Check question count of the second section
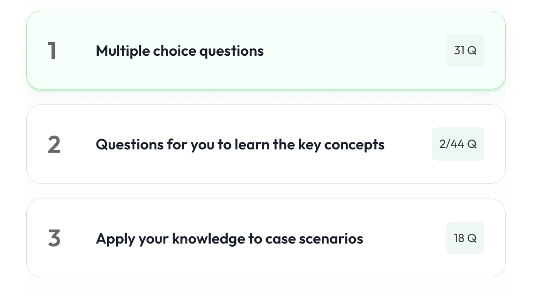This screenshot has height=296, width=533. [x=458, y=144]
